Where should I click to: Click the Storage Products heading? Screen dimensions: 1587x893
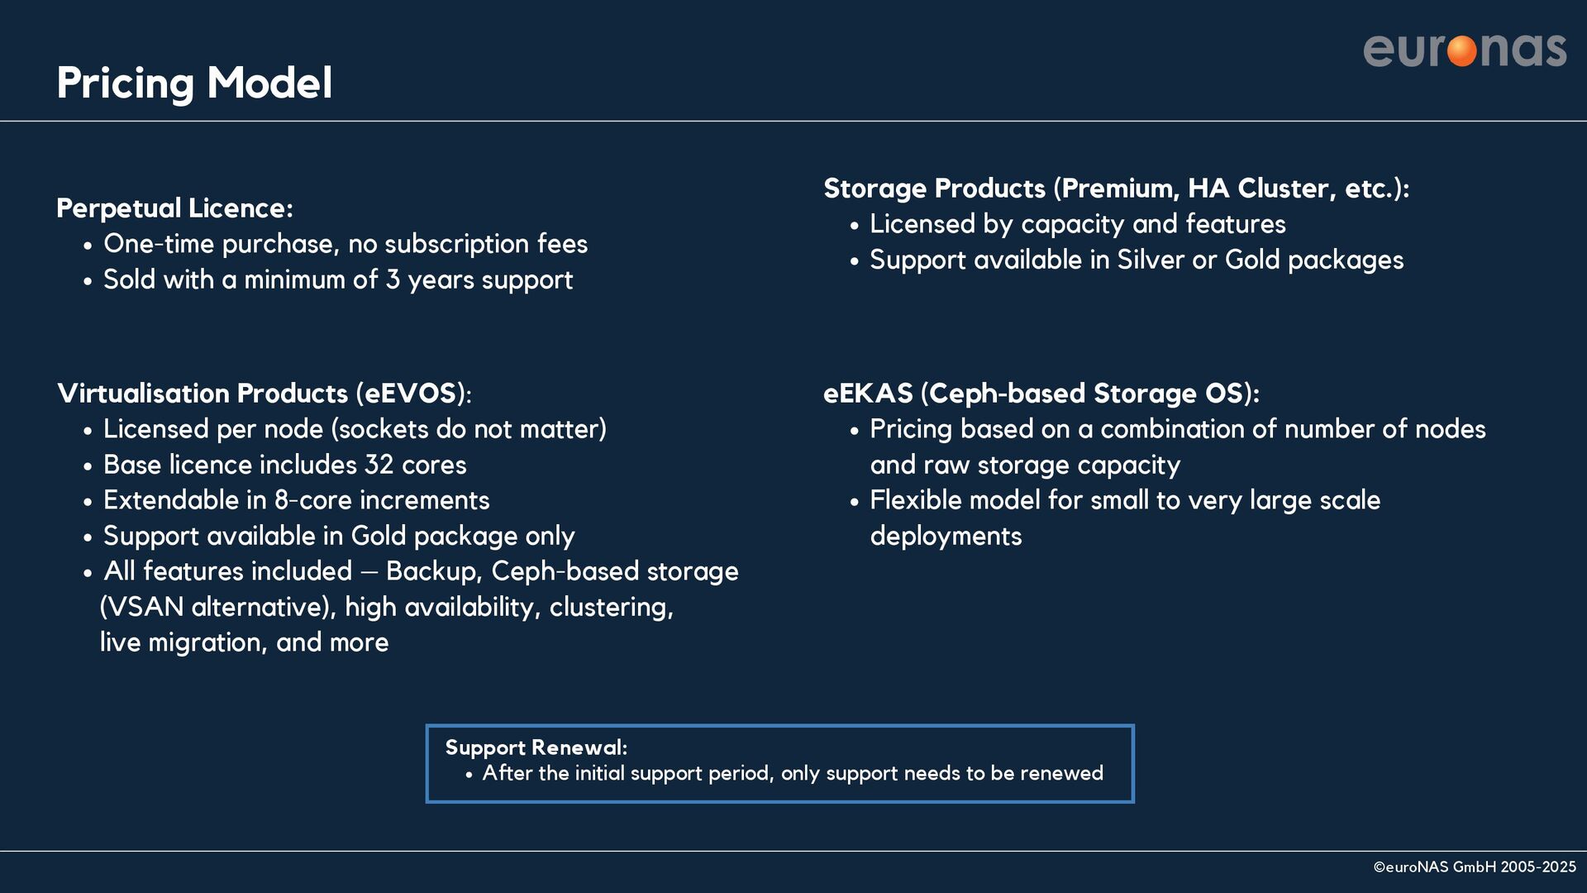pyautogui.click(x=1117, y=189)
